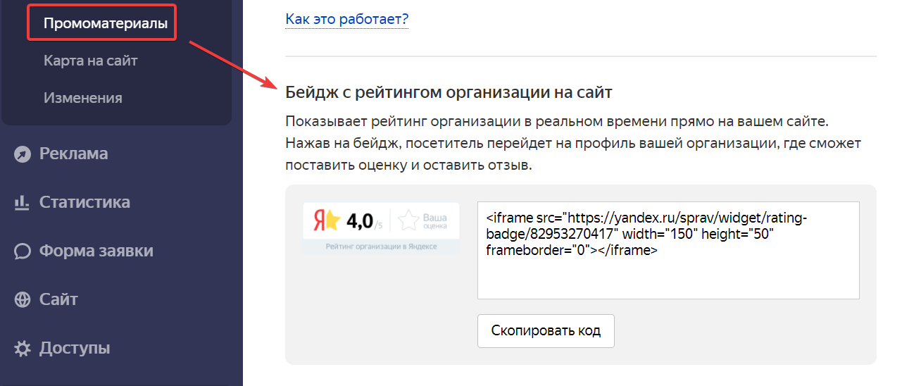This screenshot has width=902, height=386.
Task: Click the compass icon beside Реклама
Action: pos(23,154)
